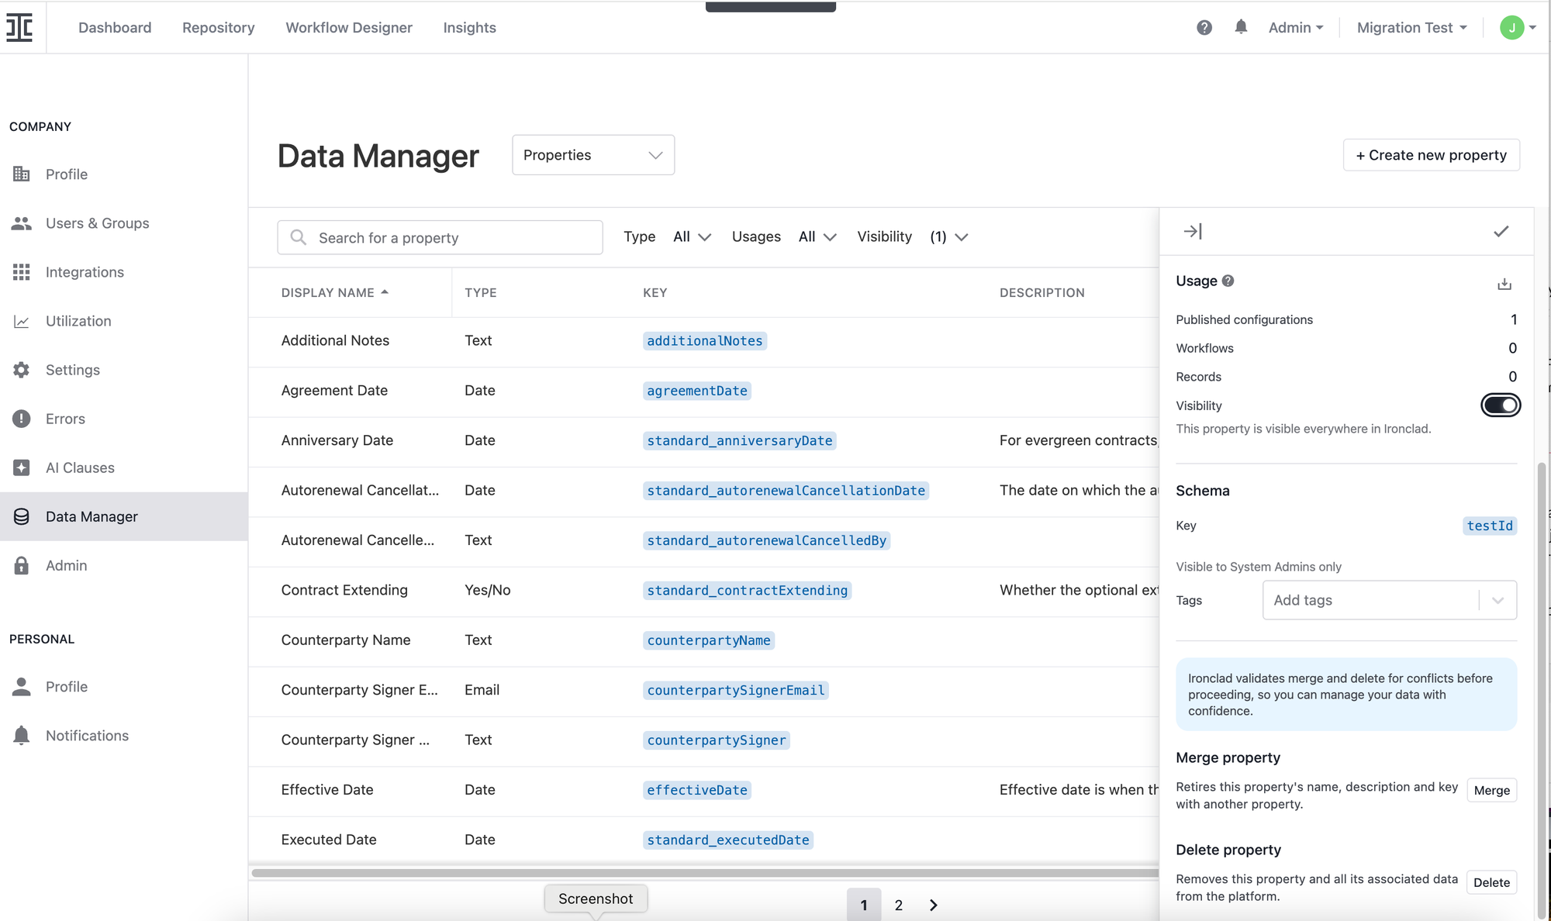Open the Dashboard tab
This screenshot has height=921, width=1551.
(x=115, y=27)
